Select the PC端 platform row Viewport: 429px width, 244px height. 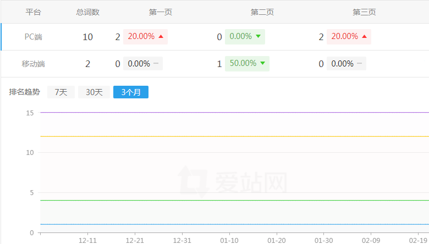(x=34, y=37)
